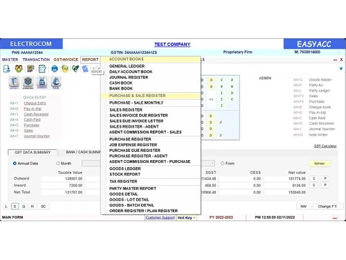Open the MASTER menu
The height and width of the screenshot is (260, 346).
click(x=10, y=60)
